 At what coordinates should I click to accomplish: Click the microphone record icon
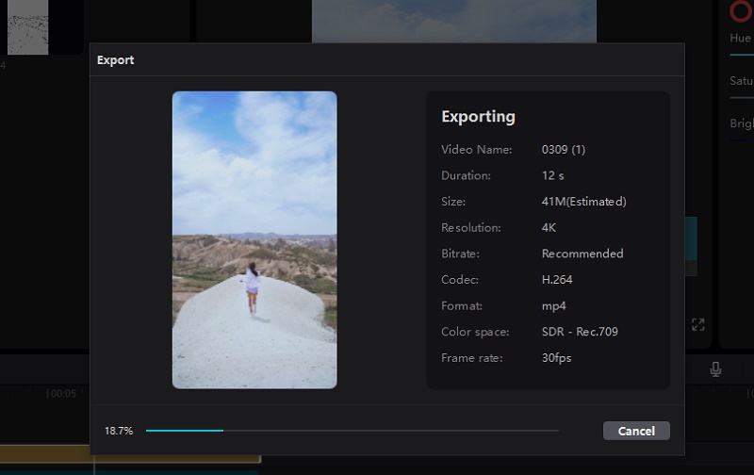point(715,369)
